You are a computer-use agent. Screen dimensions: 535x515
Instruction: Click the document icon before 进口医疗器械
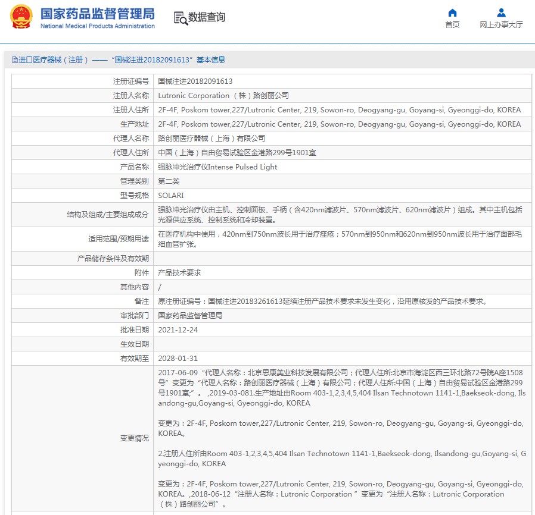15,60
